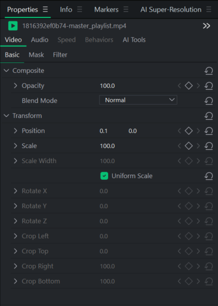
Task: Click the green clip play icon
Action: (x=13, y=26)
